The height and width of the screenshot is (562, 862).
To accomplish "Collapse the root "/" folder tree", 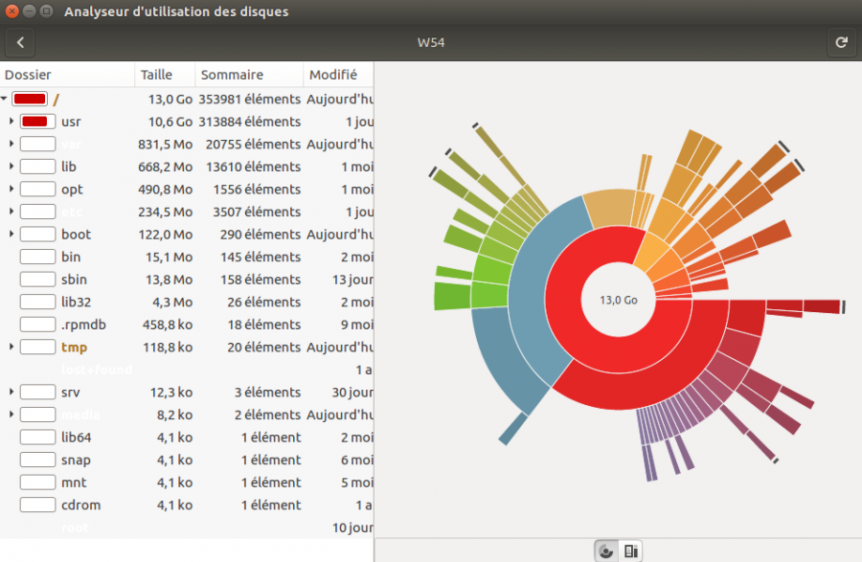I will [5, 99].
